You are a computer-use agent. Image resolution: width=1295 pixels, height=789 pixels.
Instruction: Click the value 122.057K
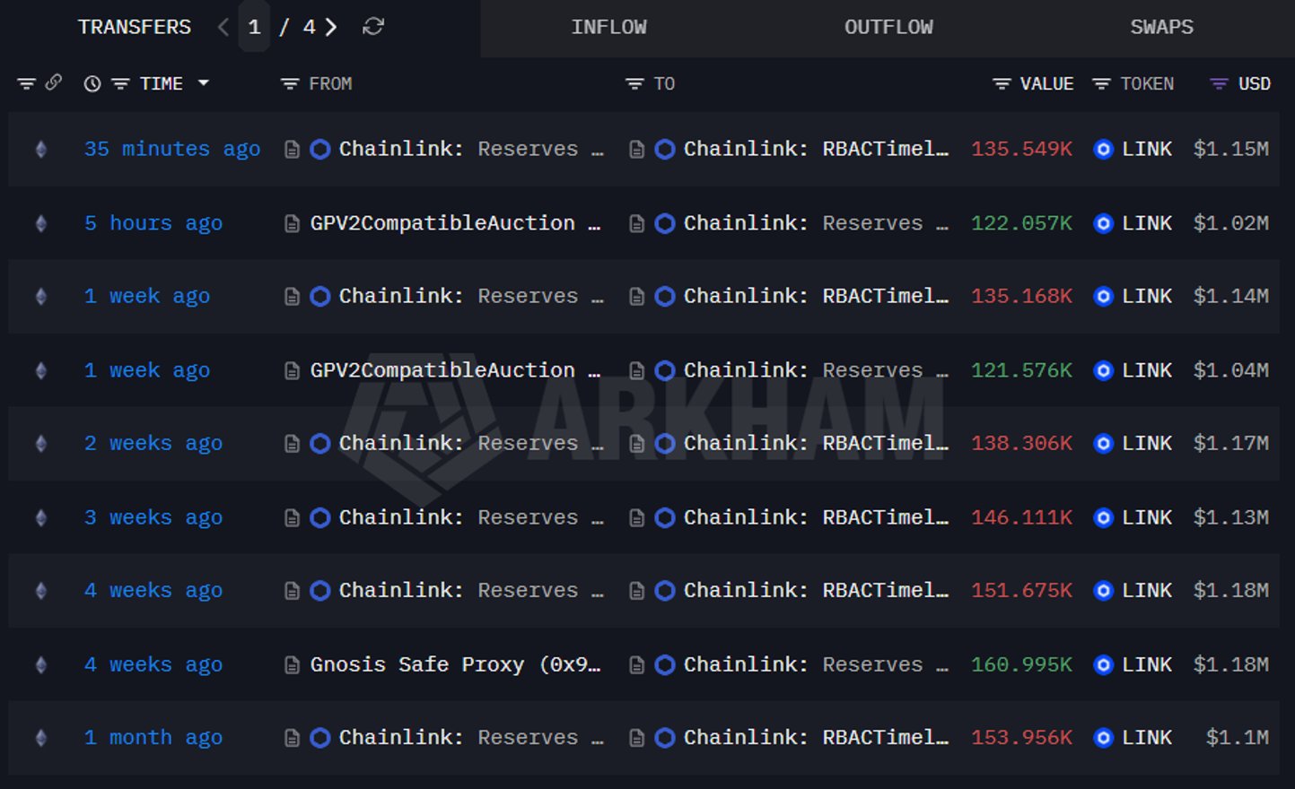[1021, 223]
